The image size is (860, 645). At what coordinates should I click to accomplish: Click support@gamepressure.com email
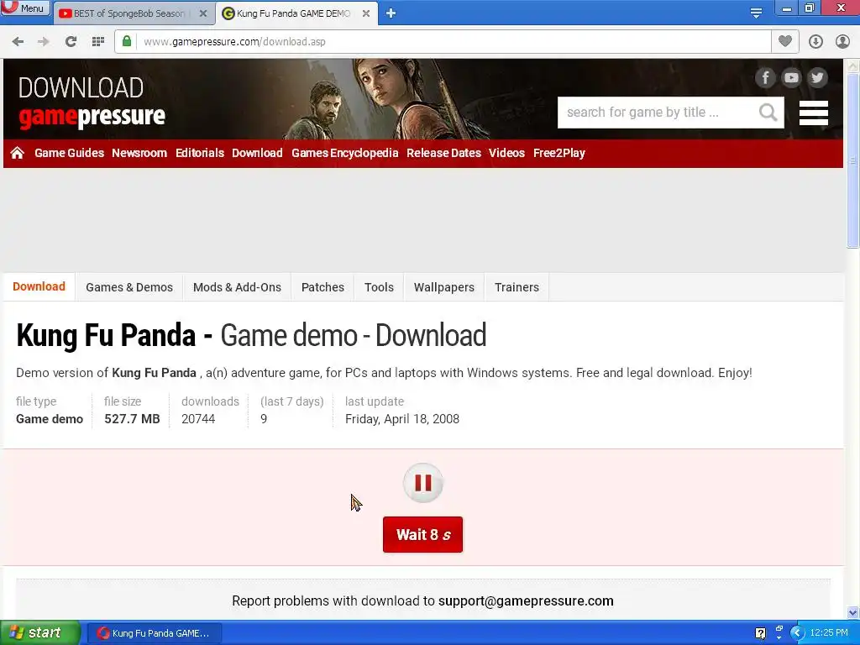click(526, 601)
